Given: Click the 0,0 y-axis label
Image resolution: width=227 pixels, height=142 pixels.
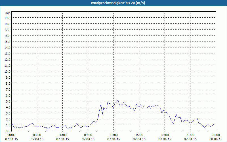Looking at the screenshot, I should (x=8, y=131).
